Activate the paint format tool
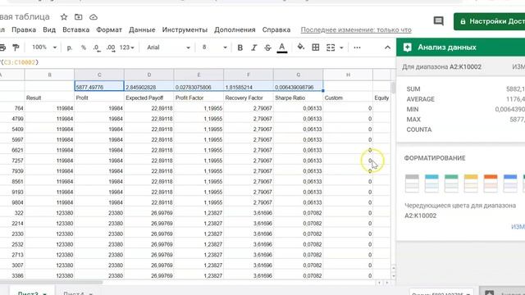Screen dimensions: 525x295 (16, 48)
